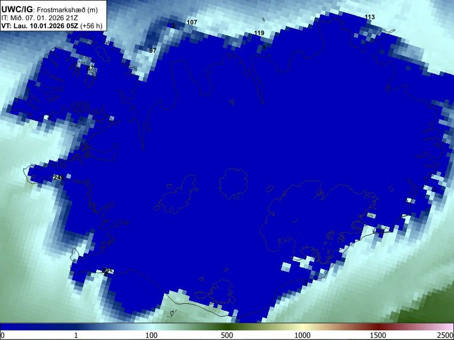Viewport: 454px width, 340px height.
Task: Select the '(+56 h)' forecast offset
Action: pyautogui.click(x=91, y=26)
